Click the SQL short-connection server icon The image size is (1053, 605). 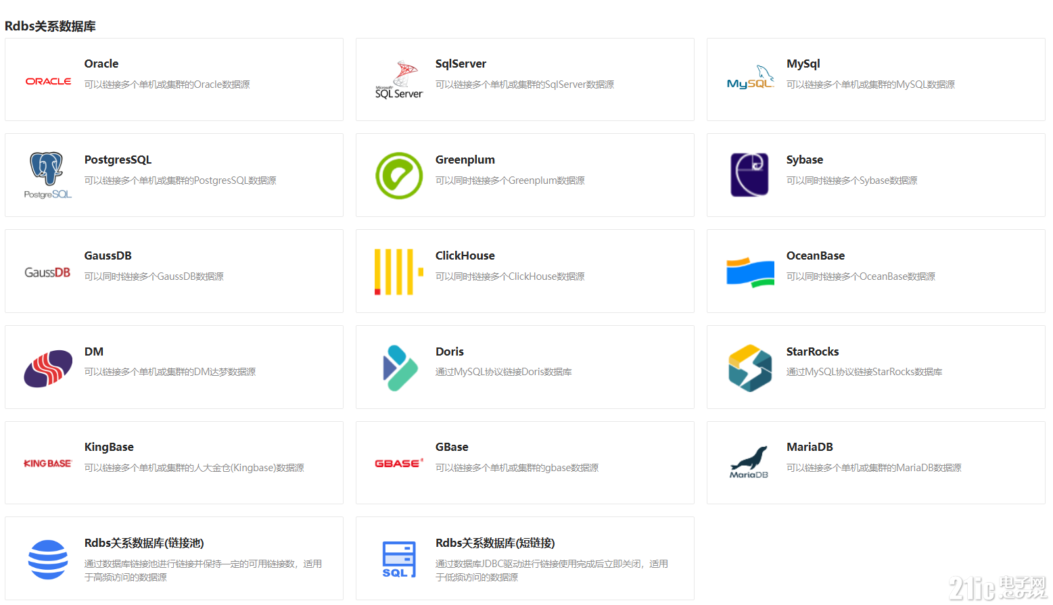tap(399, 560)
